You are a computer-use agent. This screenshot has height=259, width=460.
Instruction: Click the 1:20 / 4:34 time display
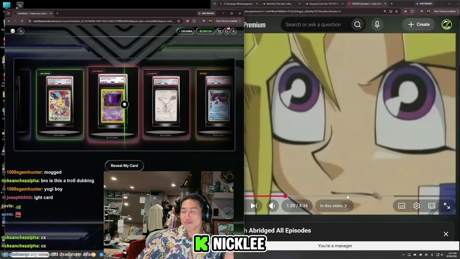pos(297,206)
